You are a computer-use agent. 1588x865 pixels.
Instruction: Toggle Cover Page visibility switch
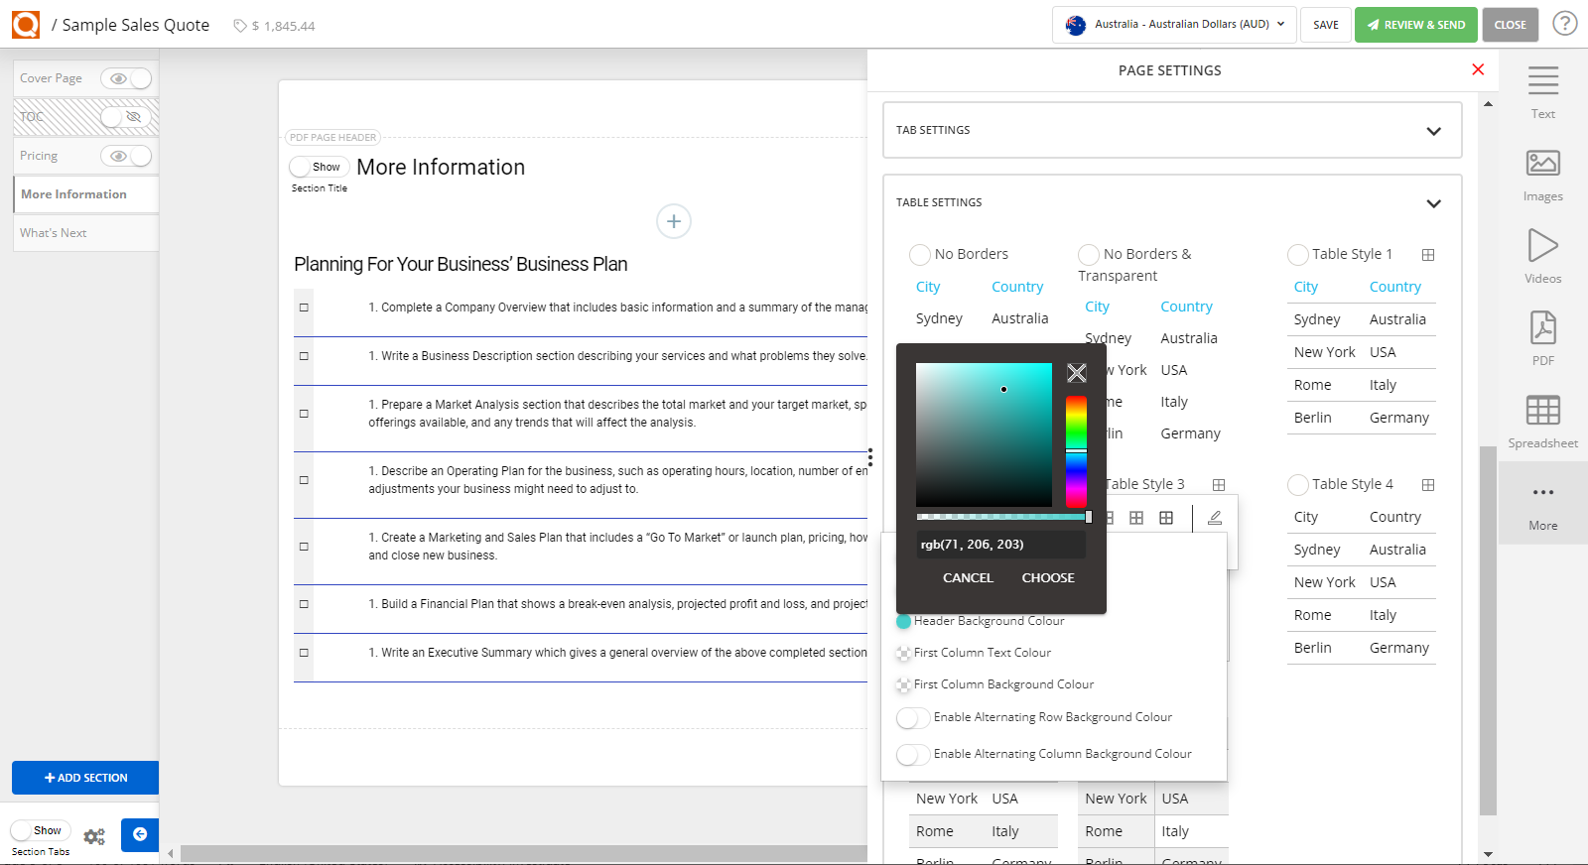[126, 78]
